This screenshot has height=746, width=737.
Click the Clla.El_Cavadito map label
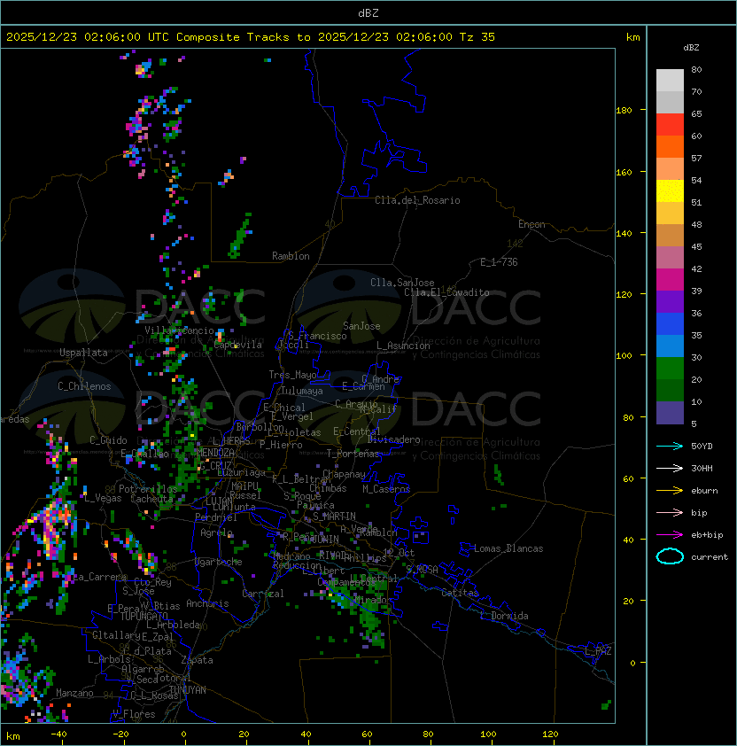446,292
